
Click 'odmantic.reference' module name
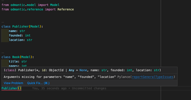tap(27, 9)
